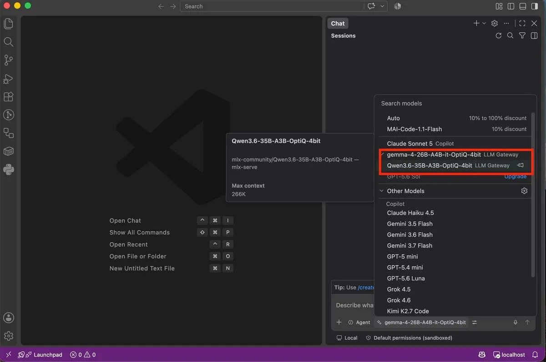Open the chat panel more actions menu

pos(506,23)
